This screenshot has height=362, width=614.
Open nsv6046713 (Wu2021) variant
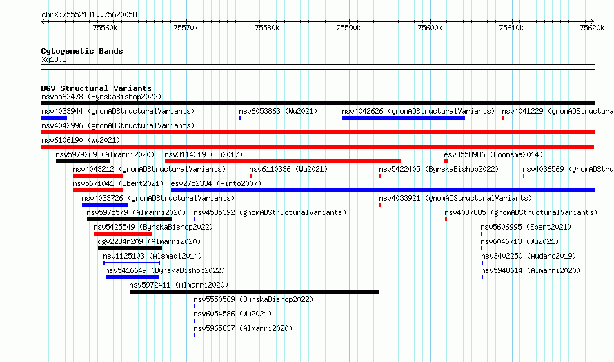click(x=519, y=241)
